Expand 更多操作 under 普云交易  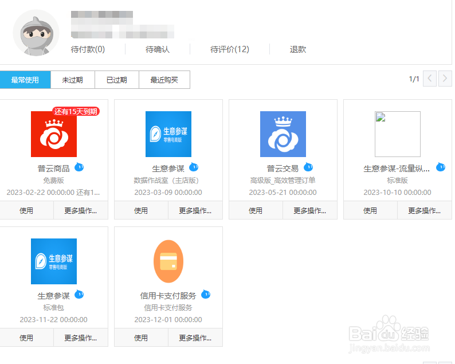coord(310,210)
